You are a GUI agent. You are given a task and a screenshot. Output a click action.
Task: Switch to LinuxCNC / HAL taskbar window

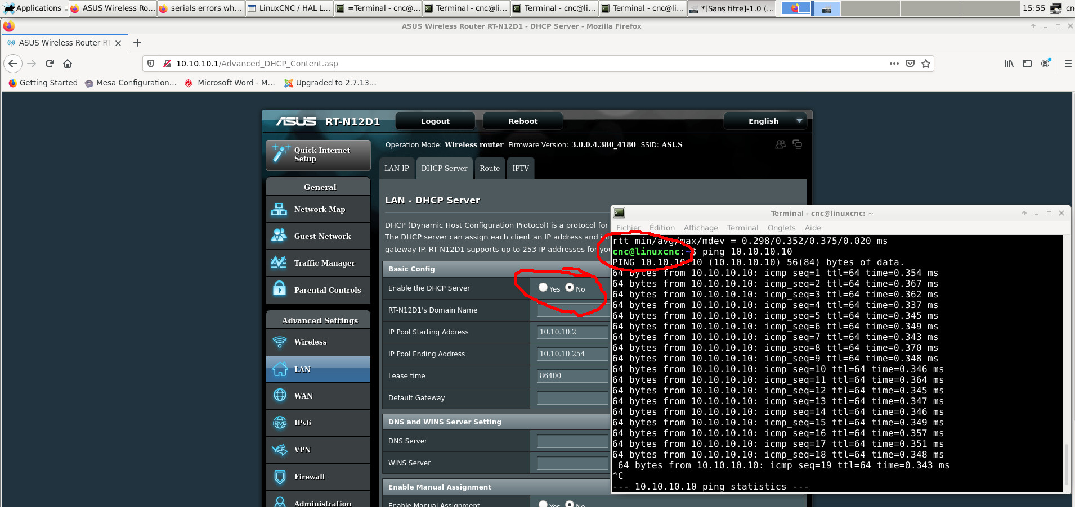[x=289, y=8]
